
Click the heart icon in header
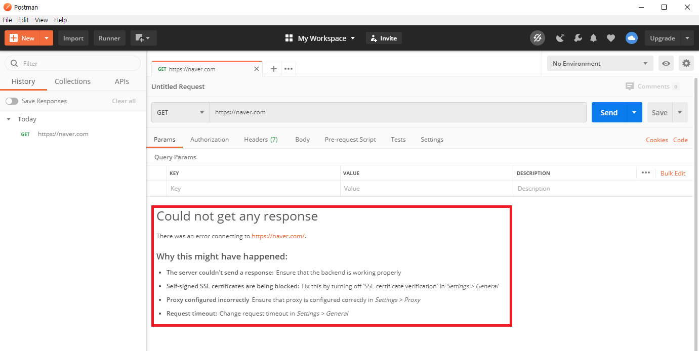(x=611, y=38)
